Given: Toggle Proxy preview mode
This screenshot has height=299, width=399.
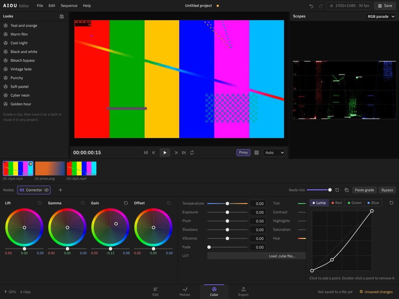Looking at the screenshot, I should tap(243, 153).
